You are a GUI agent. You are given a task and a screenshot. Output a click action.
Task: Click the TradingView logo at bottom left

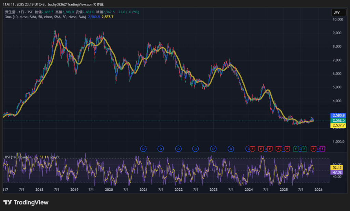[26, 202]
